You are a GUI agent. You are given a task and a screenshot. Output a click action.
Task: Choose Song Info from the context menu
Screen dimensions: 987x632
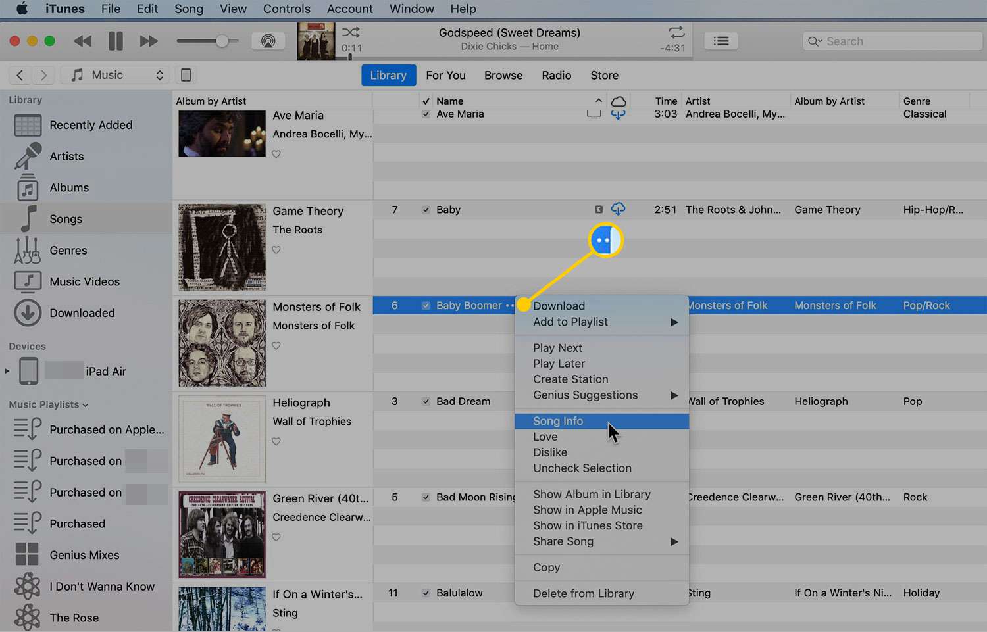[x=601, y=421]
